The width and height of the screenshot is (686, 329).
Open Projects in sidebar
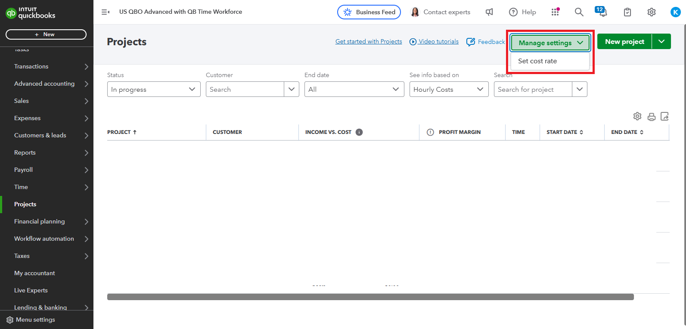click(47, 204)
